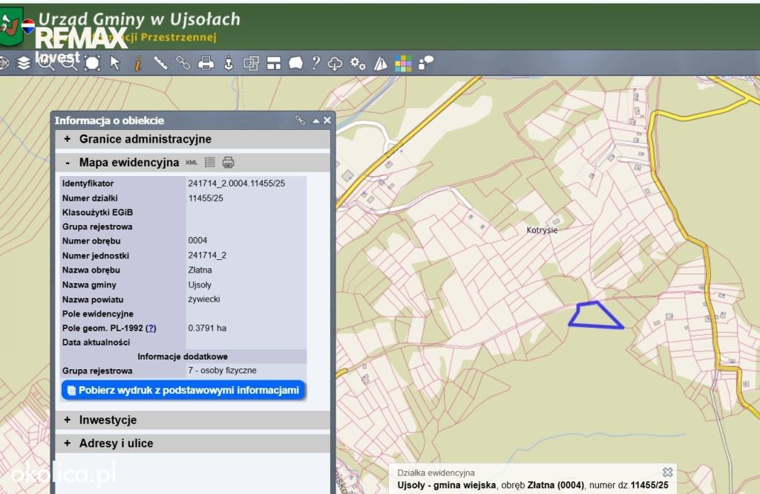This screenshot has width=760, height=494.
Task: Open the help question mark tool
Action: click(315, 62)
